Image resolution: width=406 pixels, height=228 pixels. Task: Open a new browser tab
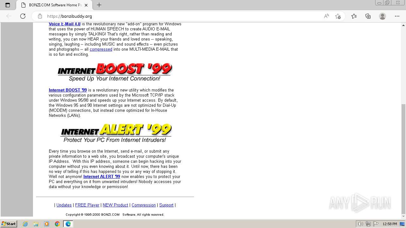click(x=99, y=5)
